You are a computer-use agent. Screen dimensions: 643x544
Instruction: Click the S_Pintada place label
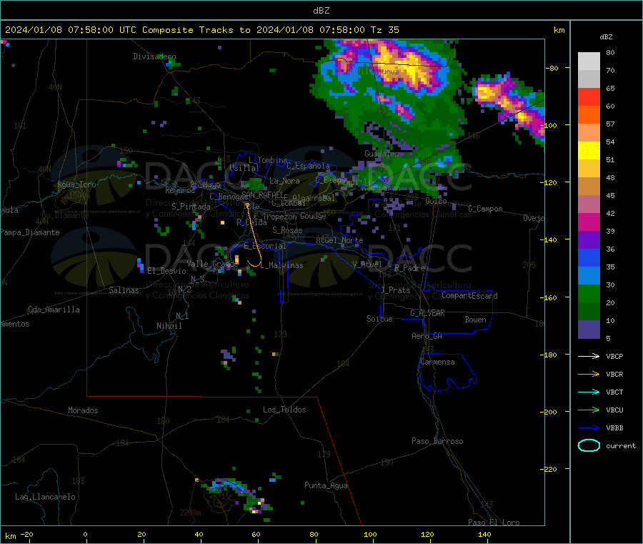[191, 207]
